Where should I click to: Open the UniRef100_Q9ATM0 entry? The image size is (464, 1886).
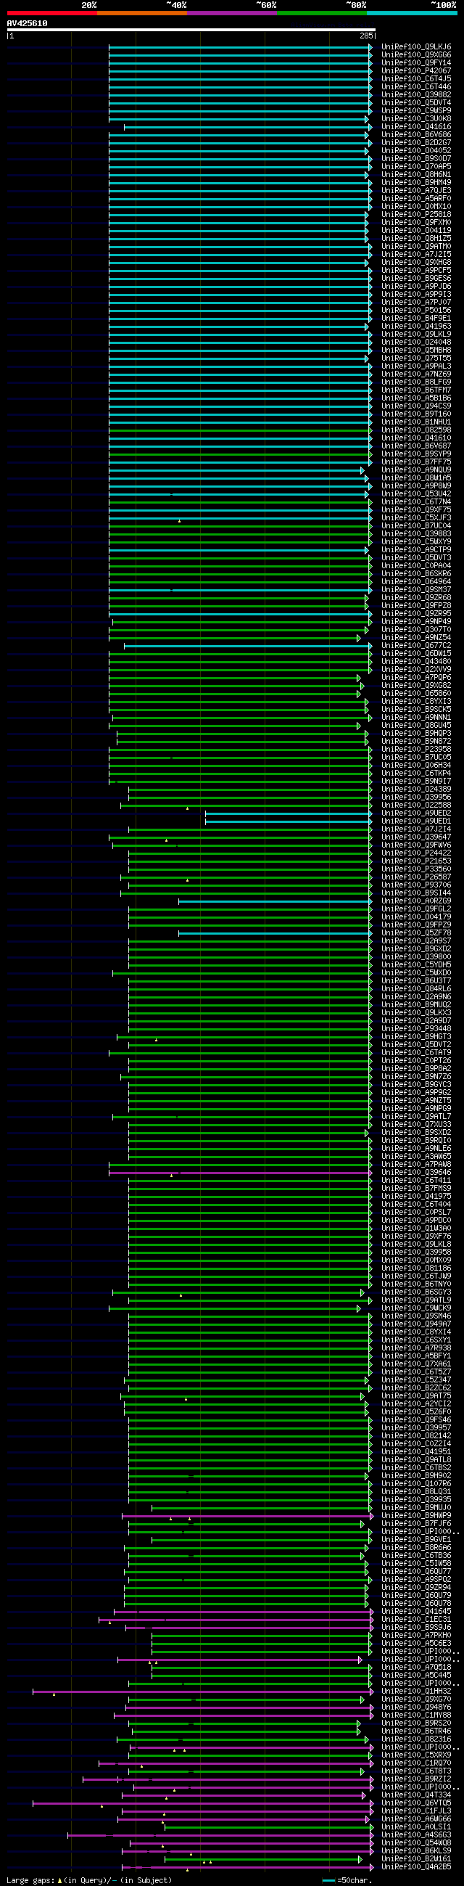coord(415,247)
